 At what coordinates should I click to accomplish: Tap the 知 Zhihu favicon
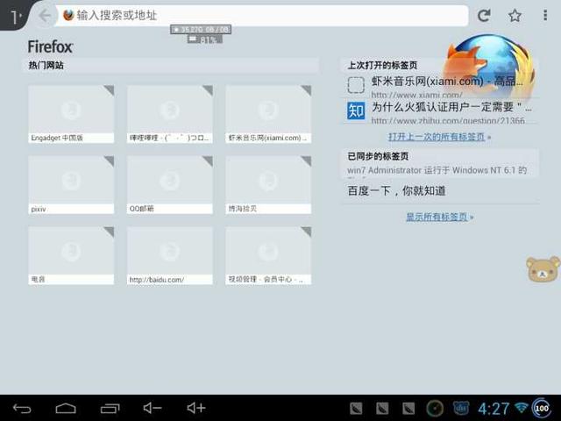pyautogui.click(x=356, y=111)
